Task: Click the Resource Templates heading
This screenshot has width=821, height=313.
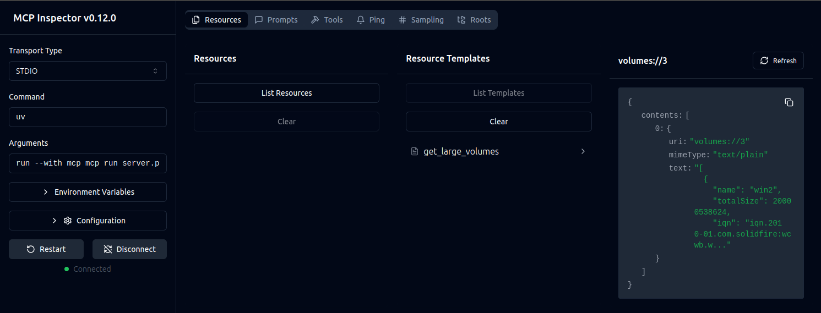Action: 448,58
